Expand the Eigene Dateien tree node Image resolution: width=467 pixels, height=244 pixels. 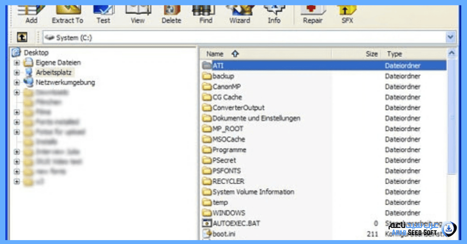[17, 63]
